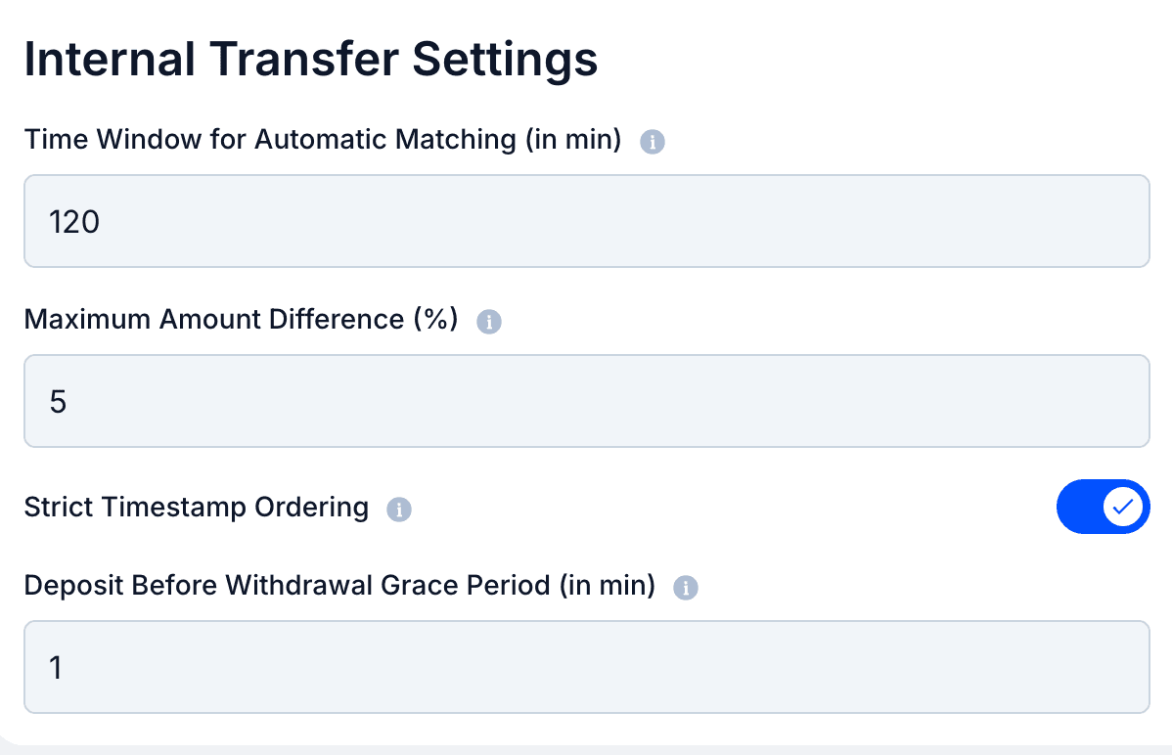Click the Time Window input showing 120
Image resolution: width=1172 pixels, height=755 pixels.
(x=587, y=221)
